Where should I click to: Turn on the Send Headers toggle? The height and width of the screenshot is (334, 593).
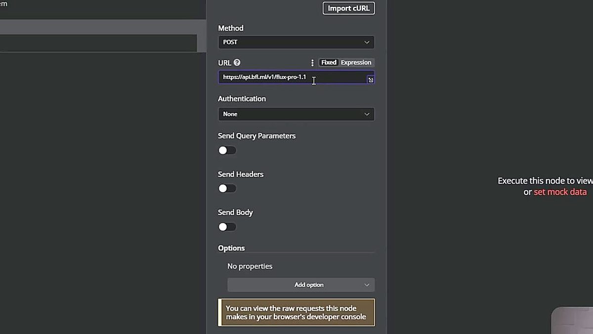[x=227, y=189]
